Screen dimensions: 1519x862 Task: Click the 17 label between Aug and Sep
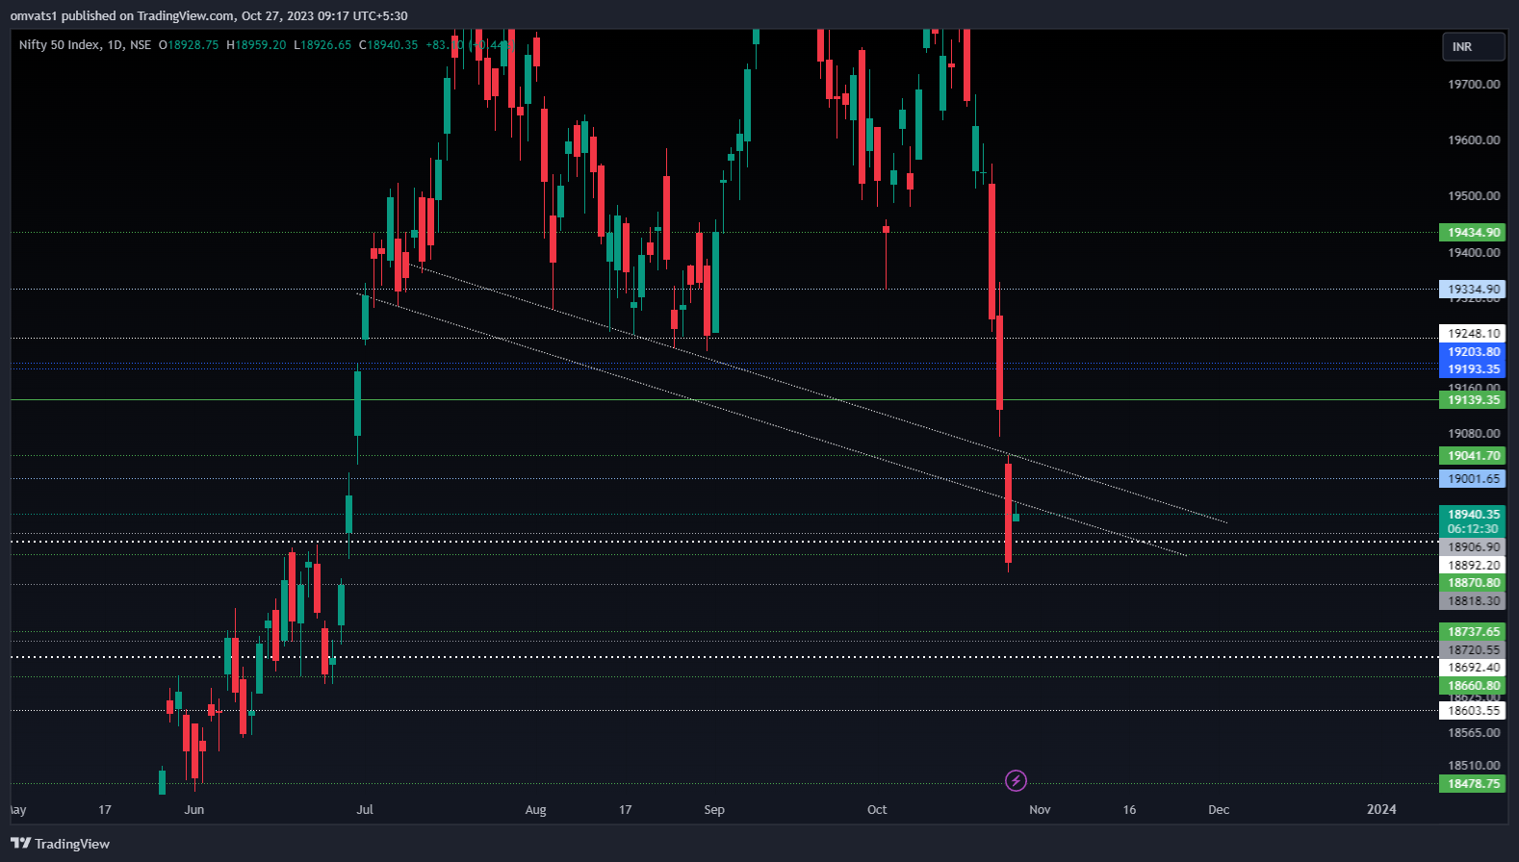point(625,809)
